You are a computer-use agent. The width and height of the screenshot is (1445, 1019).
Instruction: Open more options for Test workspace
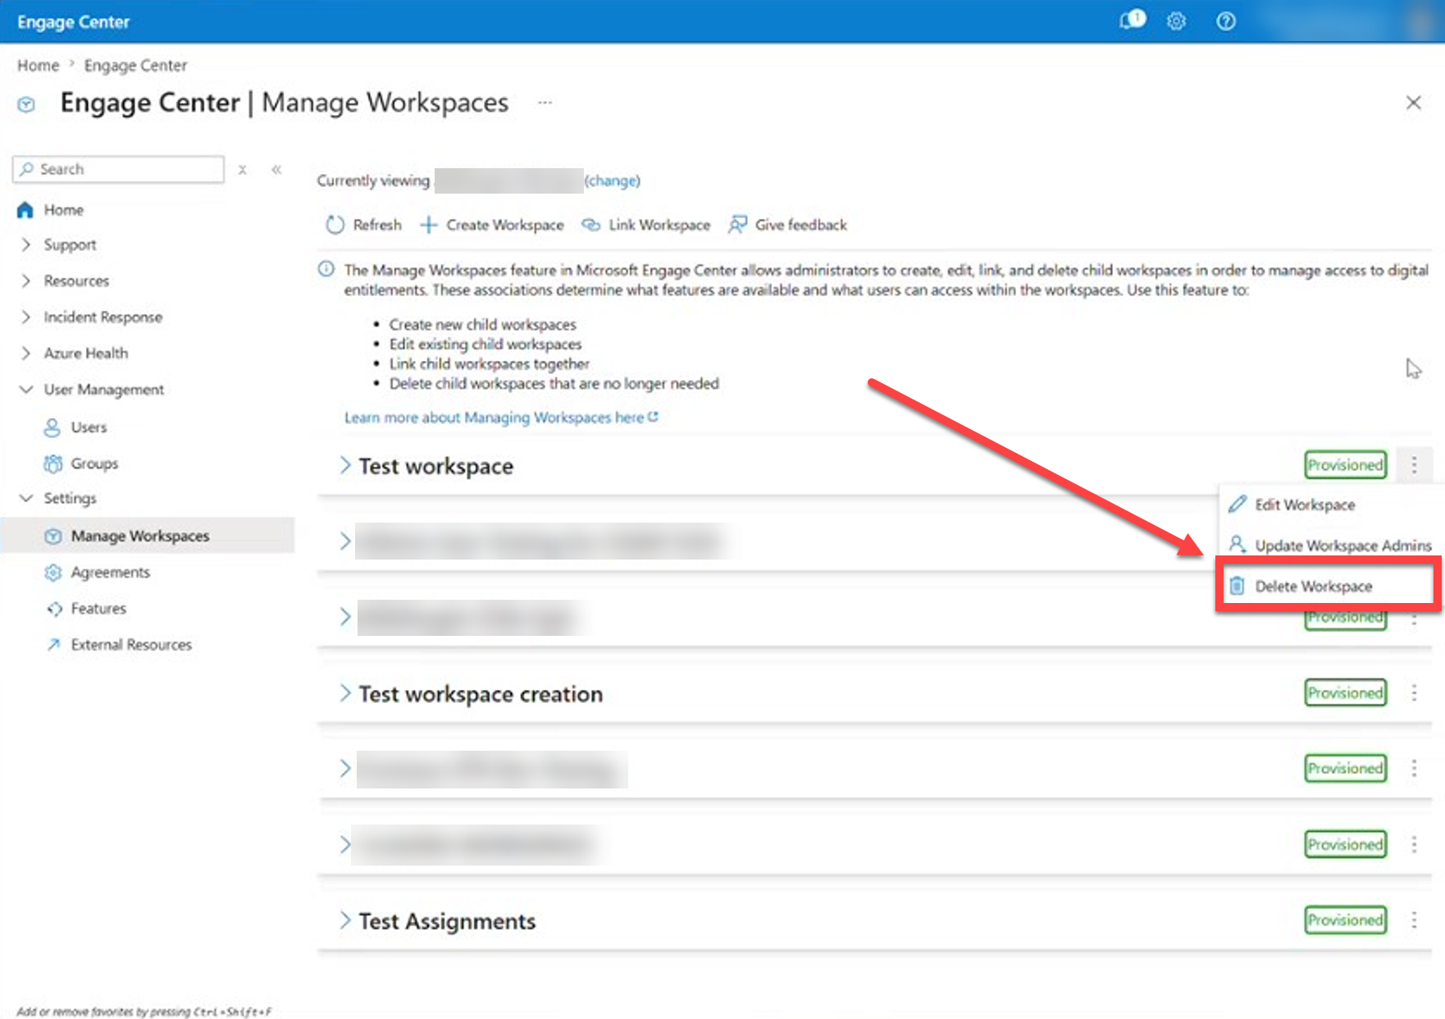(x=1414, y=465)
